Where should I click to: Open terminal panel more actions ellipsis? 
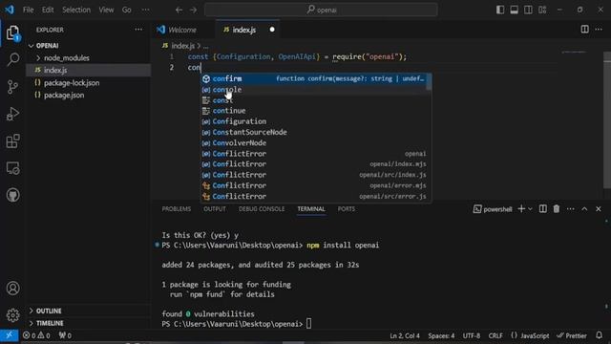pos(571,209)
